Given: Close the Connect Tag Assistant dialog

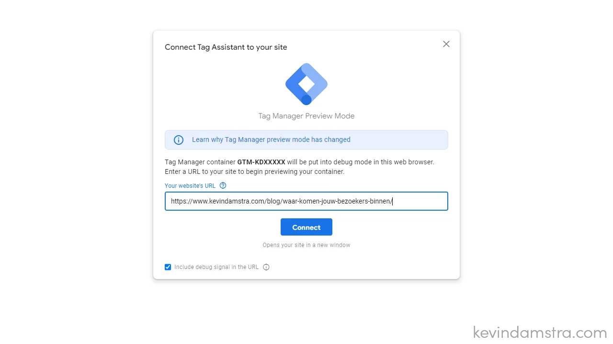Looking at the screenshot, I should [446, 44].
